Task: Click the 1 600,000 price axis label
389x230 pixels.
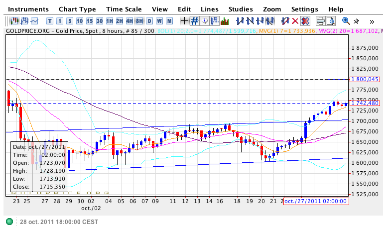Action: (365, 163)
